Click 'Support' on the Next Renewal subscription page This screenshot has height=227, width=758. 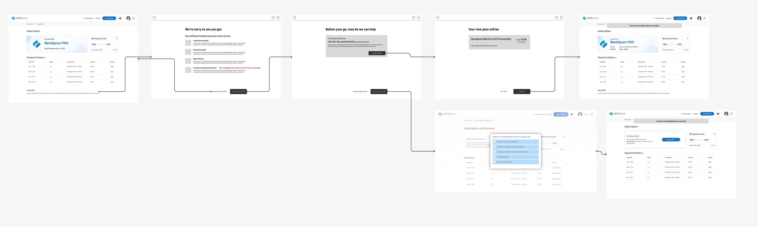[x=98, y=18]
